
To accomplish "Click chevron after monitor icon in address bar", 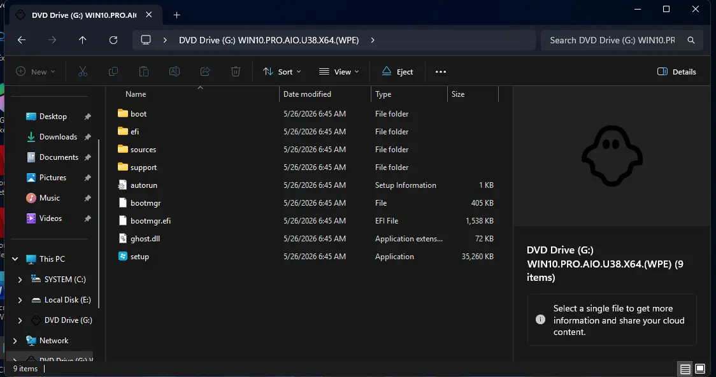I will [165, 40].
